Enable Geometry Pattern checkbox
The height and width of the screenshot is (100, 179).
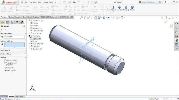point(5,60)
